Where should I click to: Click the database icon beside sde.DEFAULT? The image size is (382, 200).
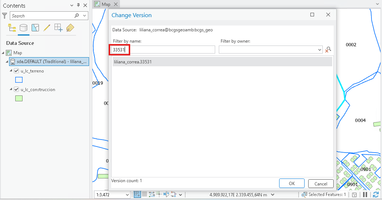[x=13, y=62]
